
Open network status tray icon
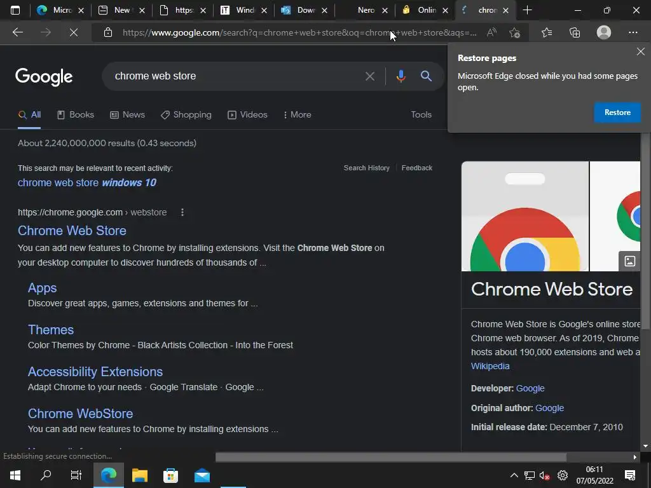530,475
